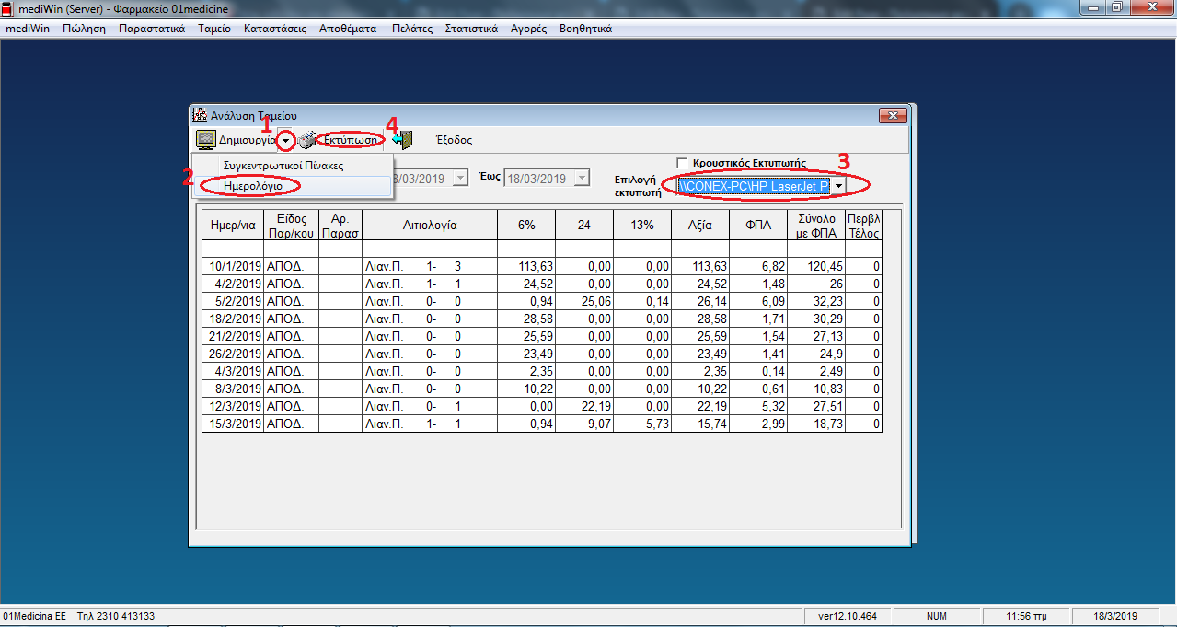Select the 21/2/2019 date cell

point(233,336)
